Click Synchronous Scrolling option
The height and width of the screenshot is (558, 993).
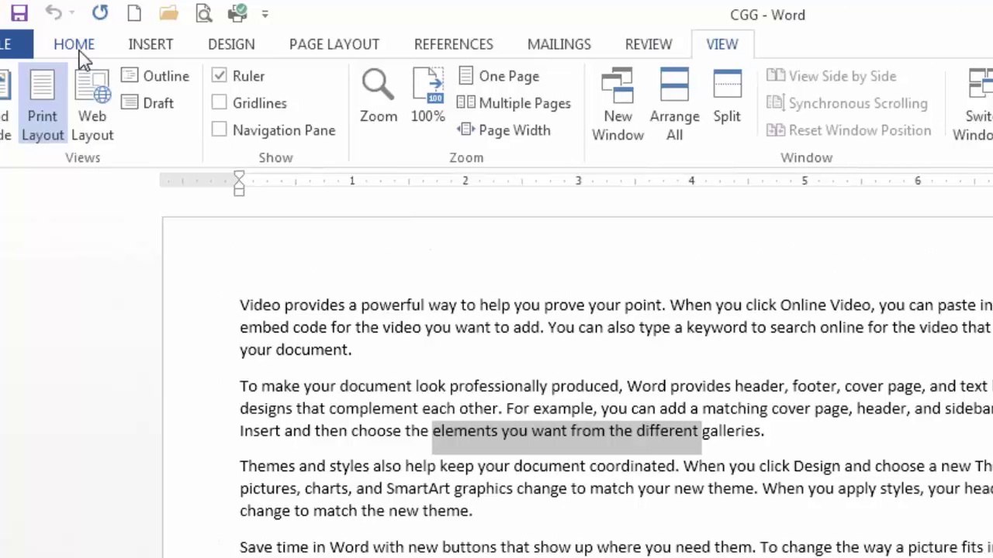pyautogui.click(x=847, y=103)
